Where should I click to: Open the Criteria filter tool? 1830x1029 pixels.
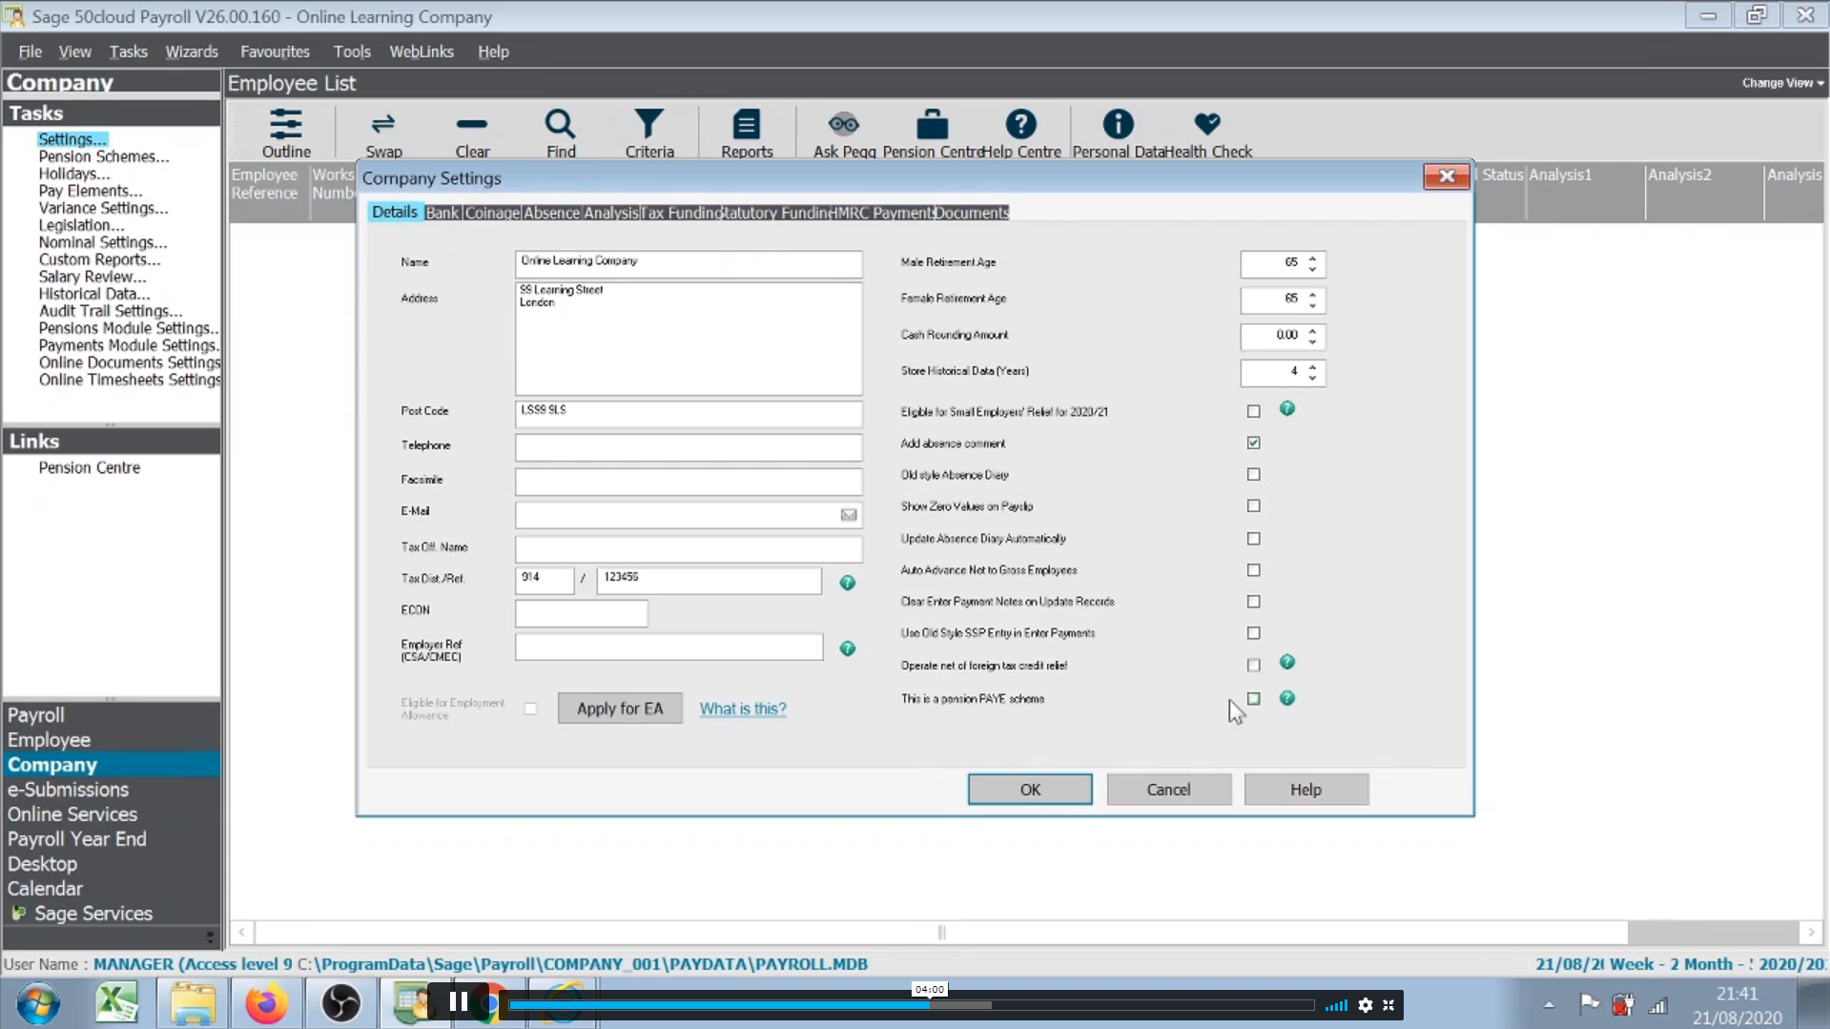coord(649,134)
